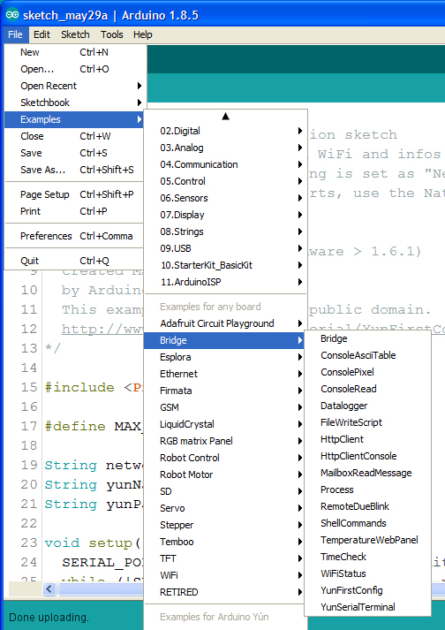Click the horizontal scrollbar left arrow
This screenshot has height=630, width=445.
(49, 589)
